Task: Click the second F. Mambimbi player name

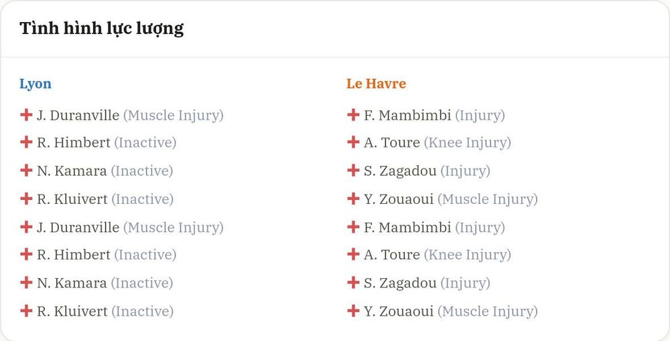Action: [407, 227]
